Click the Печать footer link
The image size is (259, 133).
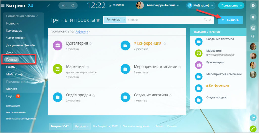pyautogui.click(x=172, y=126)
